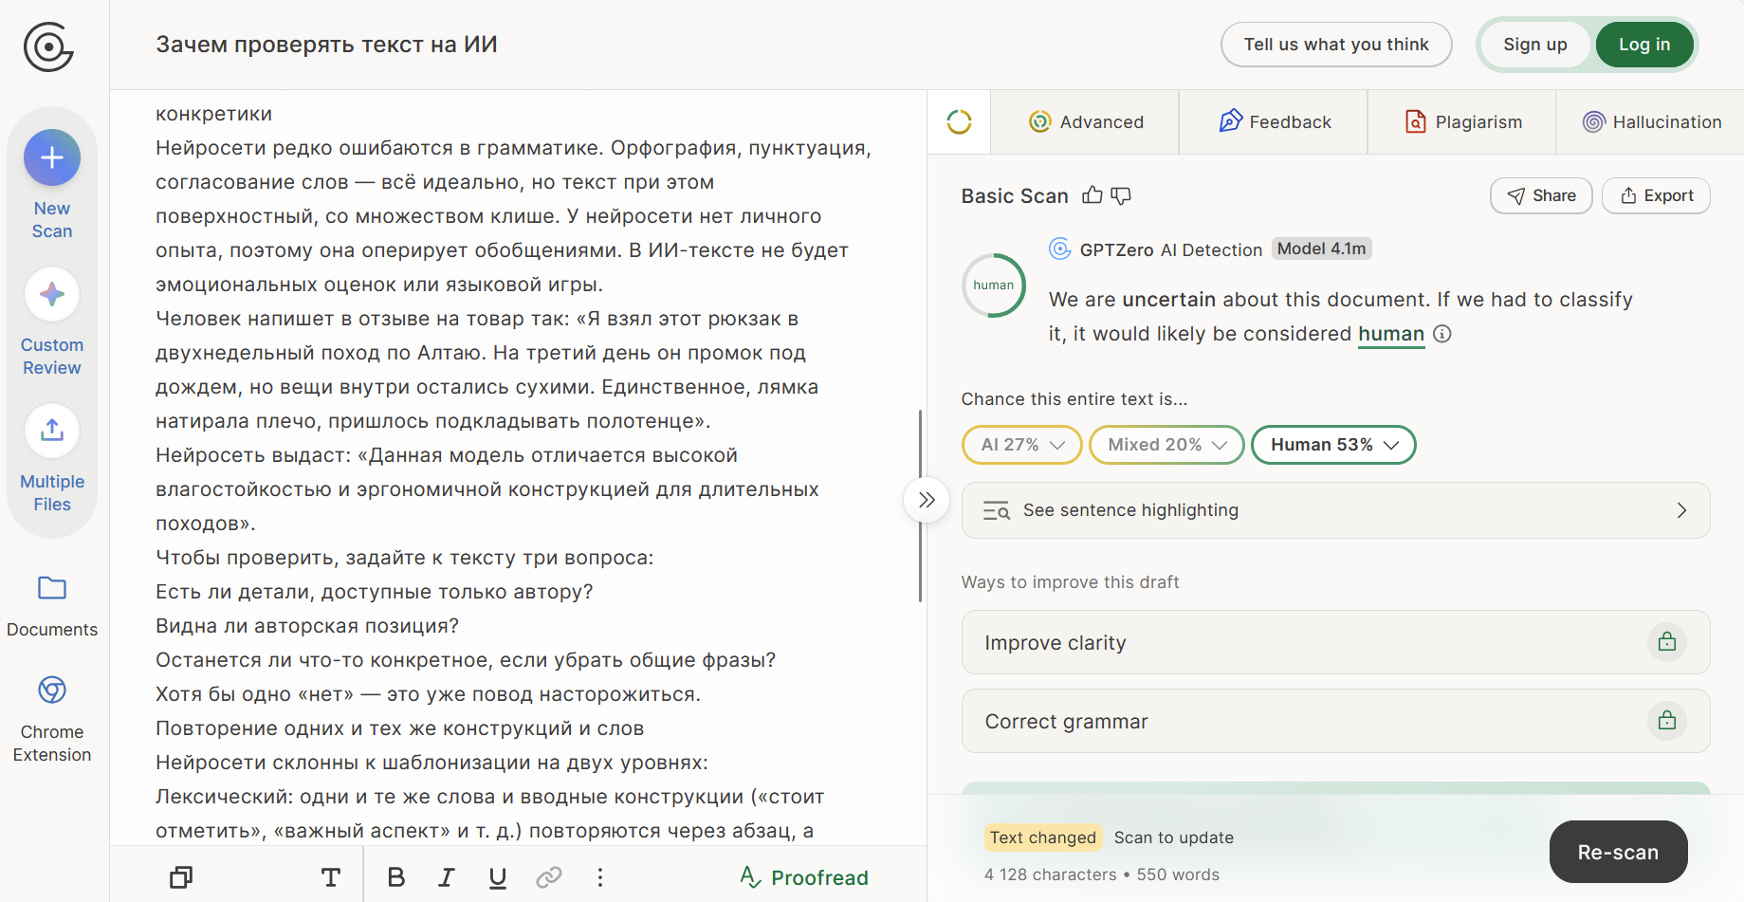Click lock icon on Correct grammar
The image size is (1744, 902).
[1666, 721]
